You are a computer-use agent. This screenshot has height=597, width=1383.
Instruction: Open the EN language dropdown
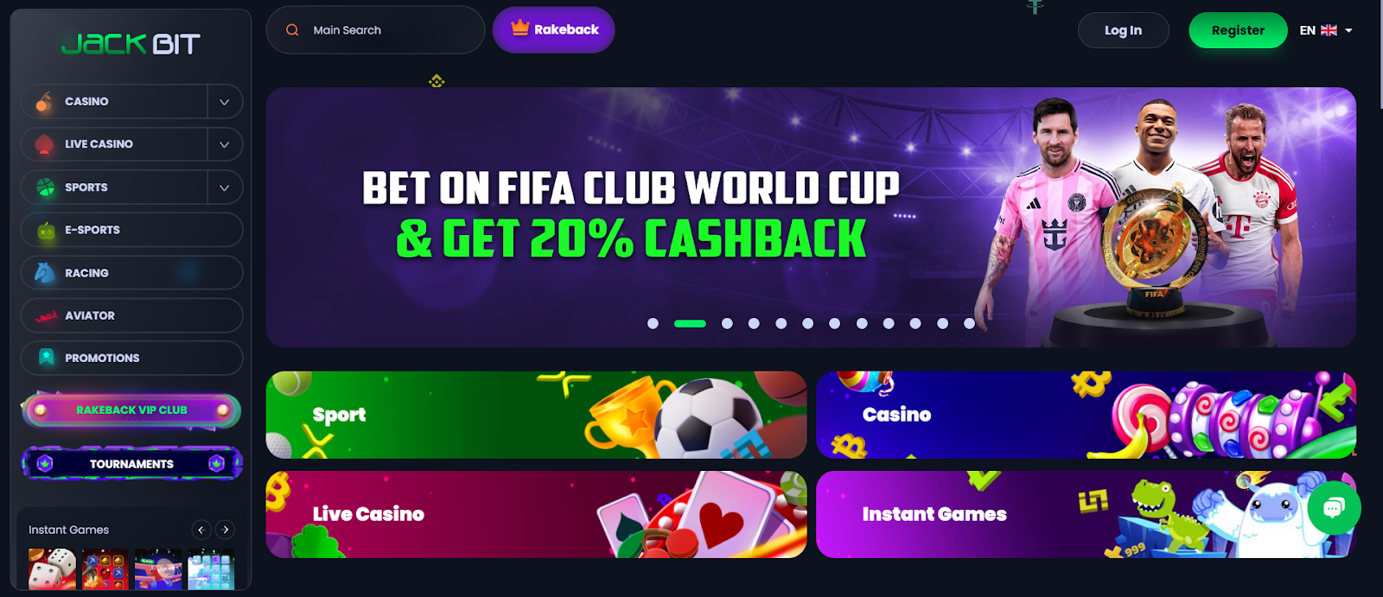(x=1326, y=30)
